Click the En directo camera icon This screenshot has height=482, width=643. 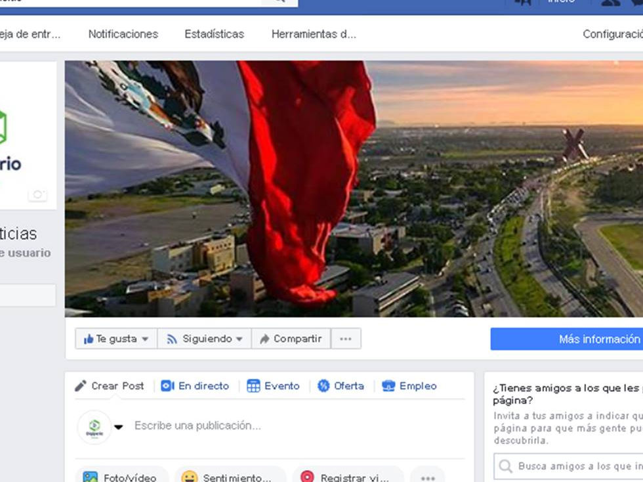tap(167, 386)
